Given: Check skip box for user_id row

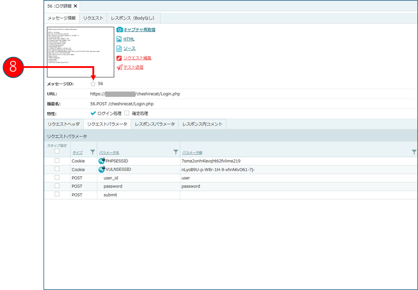Looking at the screenshot, I should pos(57,177).
